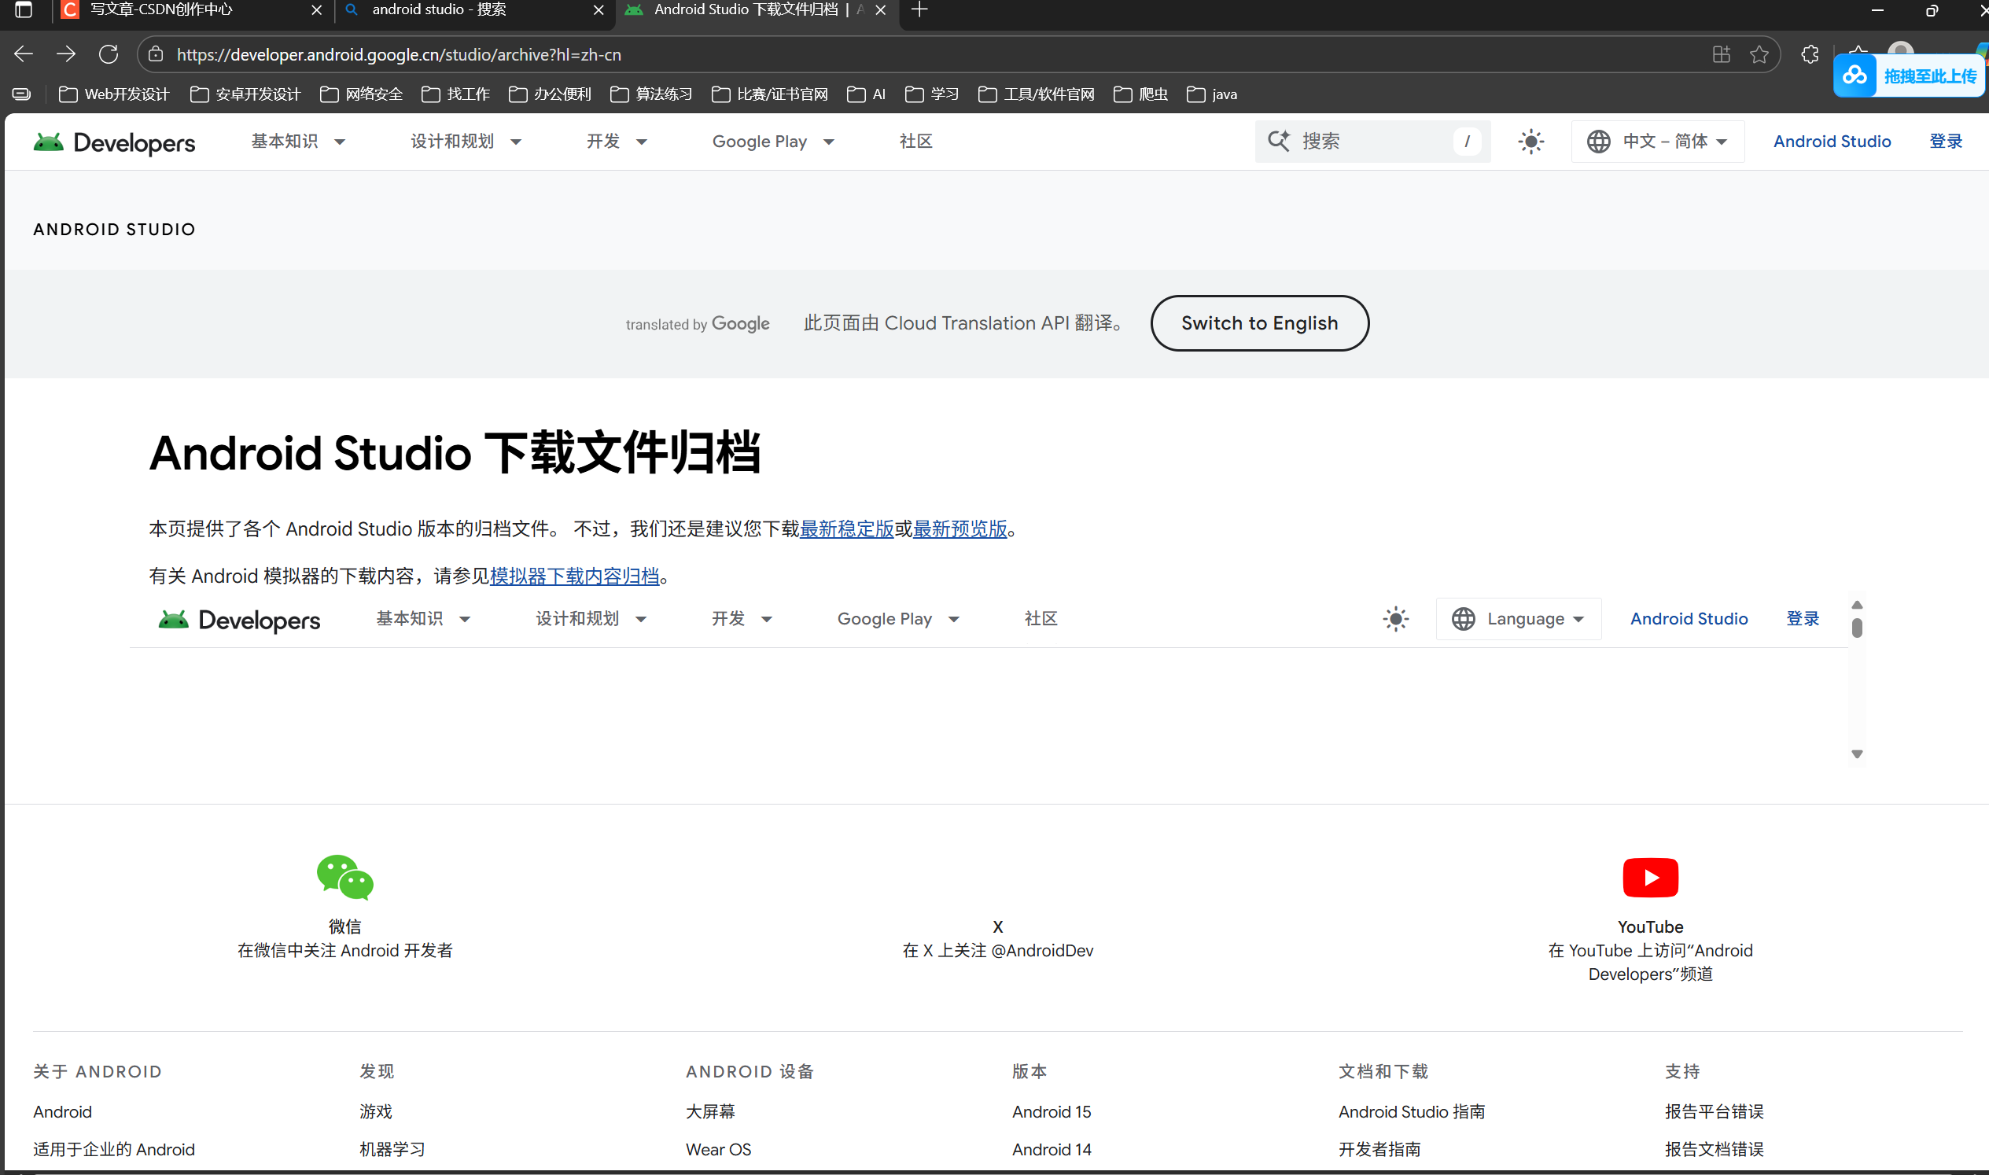
Task: Open the Web开发设计 bookmark folder
Action: (114, 94)
